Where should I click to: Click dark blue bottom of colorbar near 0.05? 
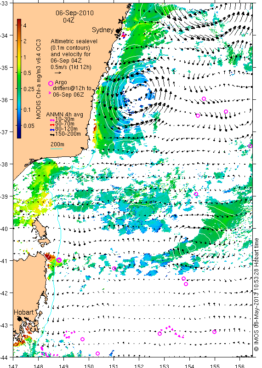pos(19,132)
